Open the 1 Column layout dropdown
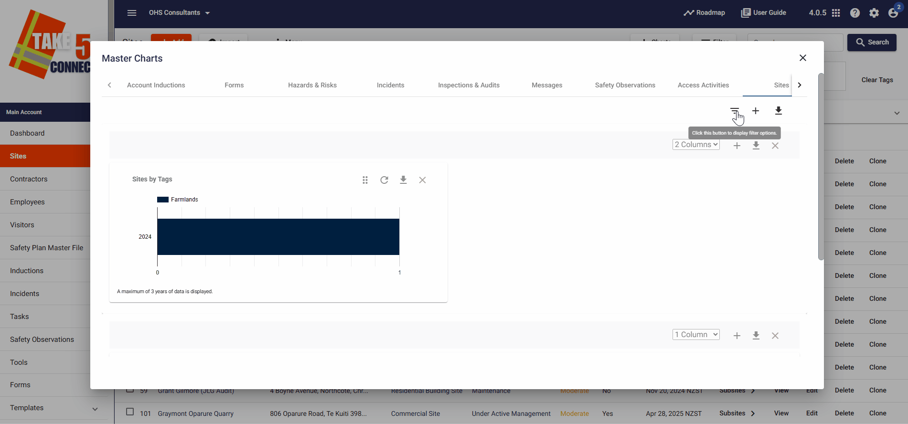 696,335
